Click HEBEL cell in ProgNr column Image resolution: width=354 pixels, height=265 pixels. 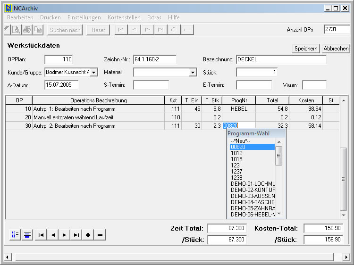coord(239,109)
